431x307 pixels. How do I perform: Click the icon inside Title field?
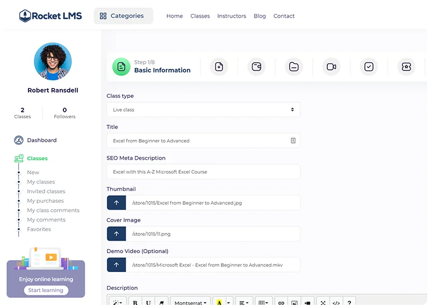[293, 140]
